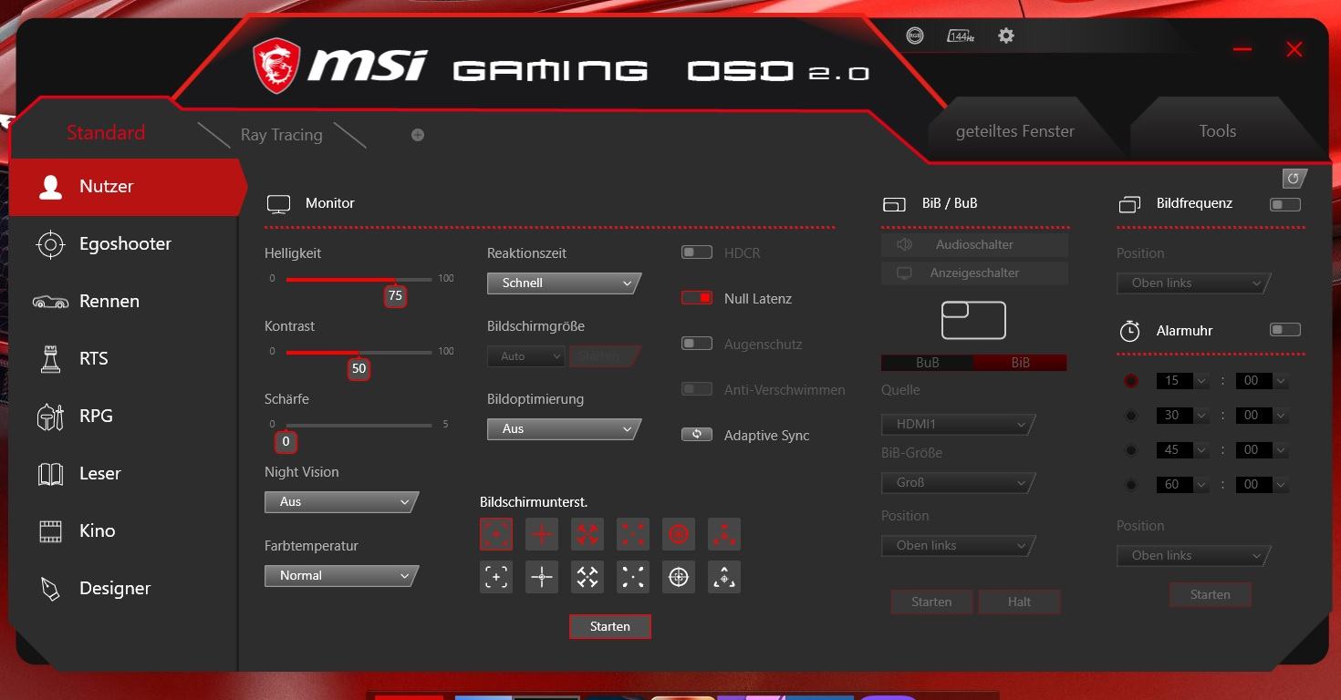Click Starten under the Alarmuhr section

point(1211,594)
